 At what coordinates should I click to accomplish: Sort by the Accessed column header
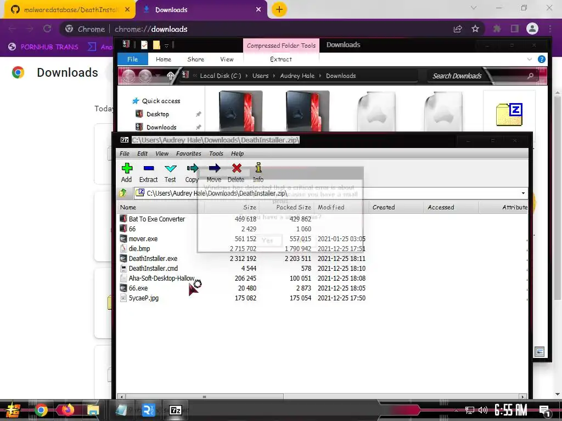(x=452, y=207)
